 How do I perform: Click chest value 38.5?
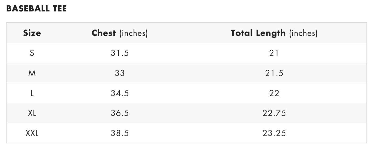(120, 133)
